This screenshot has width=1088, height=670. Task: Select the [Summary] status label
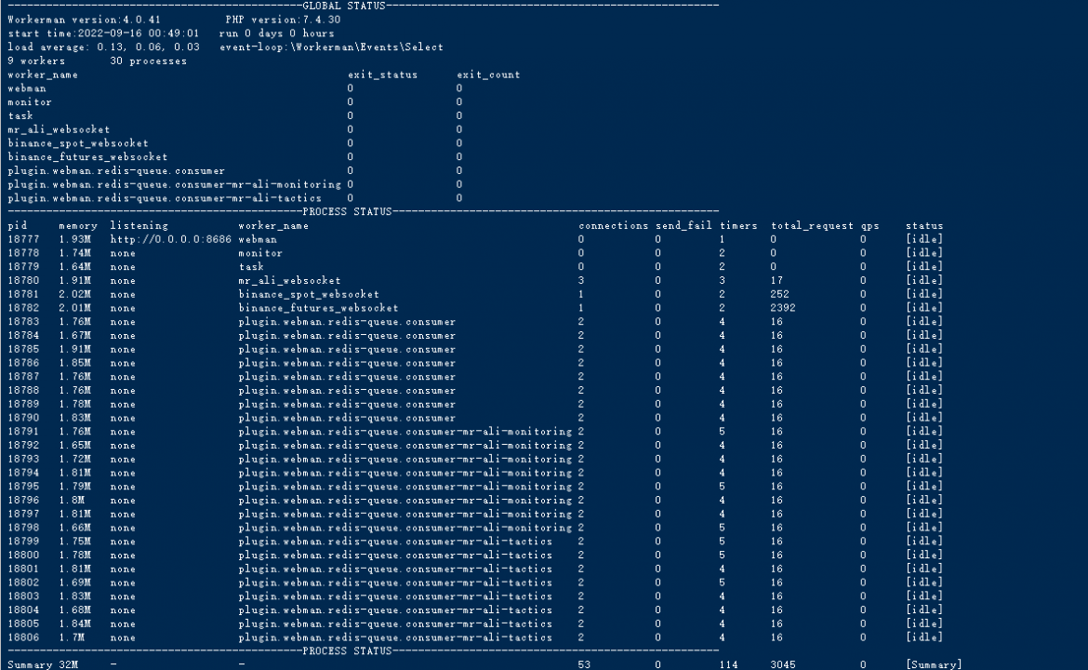934,664
